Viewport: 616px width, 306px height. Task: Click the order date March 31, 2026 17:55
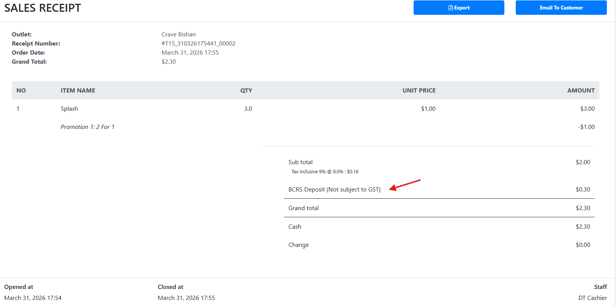(x=190, y=53)
